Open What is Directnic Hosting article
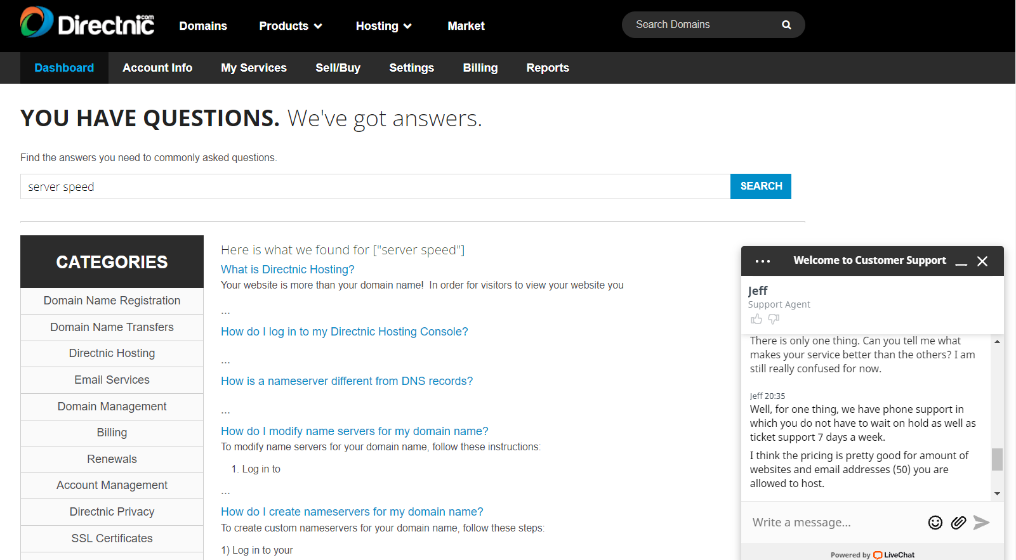Screen dimensions: 1016x560 [x=287, y=270]
